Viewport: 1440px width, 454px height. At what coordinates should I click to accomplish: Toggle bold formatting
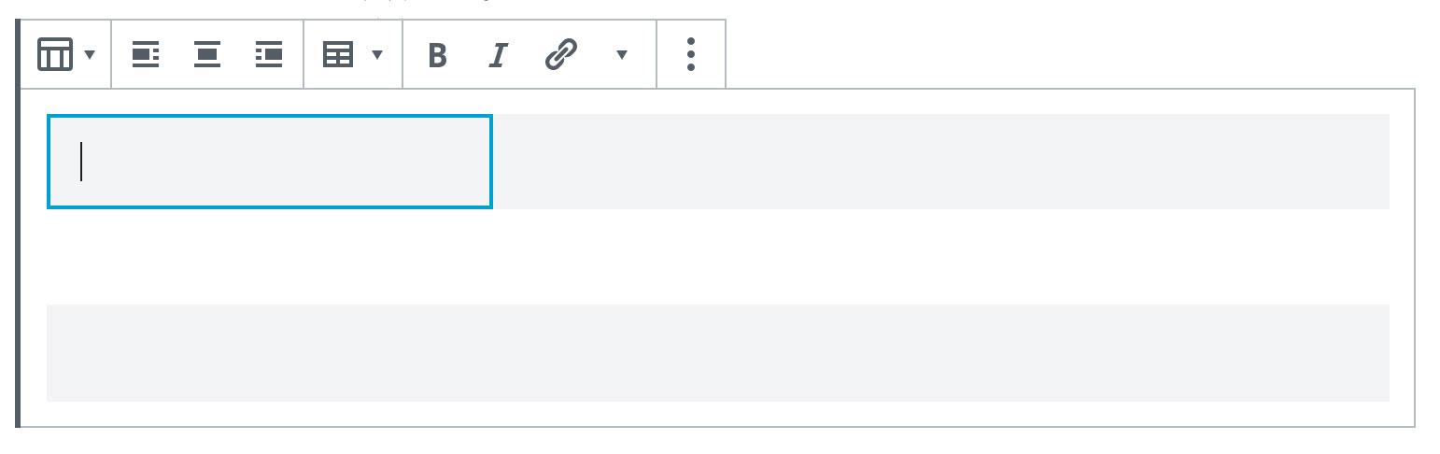pos(437,56)
